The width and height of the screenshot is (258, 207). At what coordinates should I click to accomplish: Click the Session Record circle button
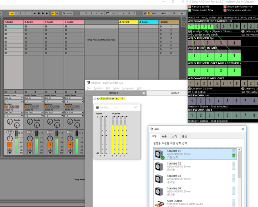[64, 13]
